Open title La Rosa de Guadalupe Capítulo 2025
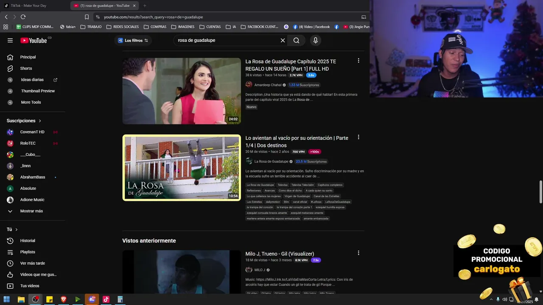The width and height of the screenshot is (543, 305). 291,65
